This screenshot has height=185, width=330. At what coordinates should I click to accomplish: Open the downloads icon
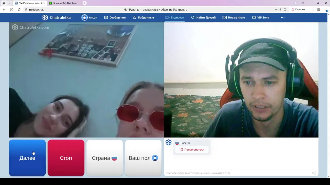(326, 10)
